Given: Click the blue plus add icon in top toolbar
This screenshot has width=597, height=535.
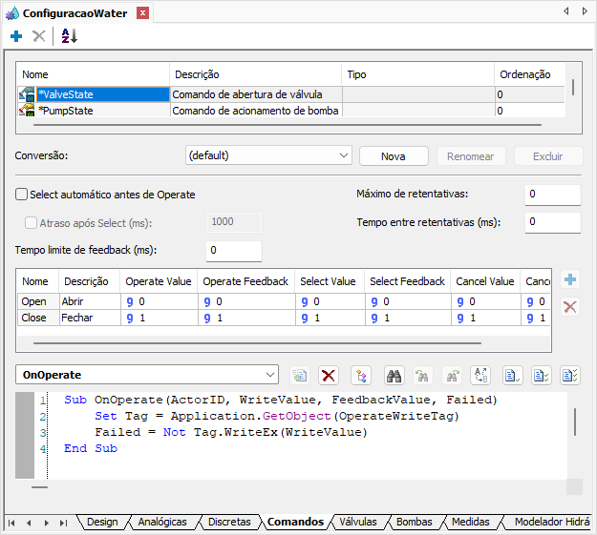Looking at the screenshot, I should click(x=15, y=36).
